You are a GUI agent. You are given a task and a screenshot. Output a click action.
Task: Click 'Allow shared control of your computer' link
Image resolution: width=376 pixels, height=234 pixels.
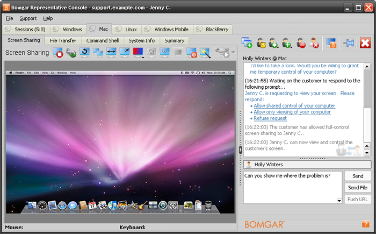(294, 106)
